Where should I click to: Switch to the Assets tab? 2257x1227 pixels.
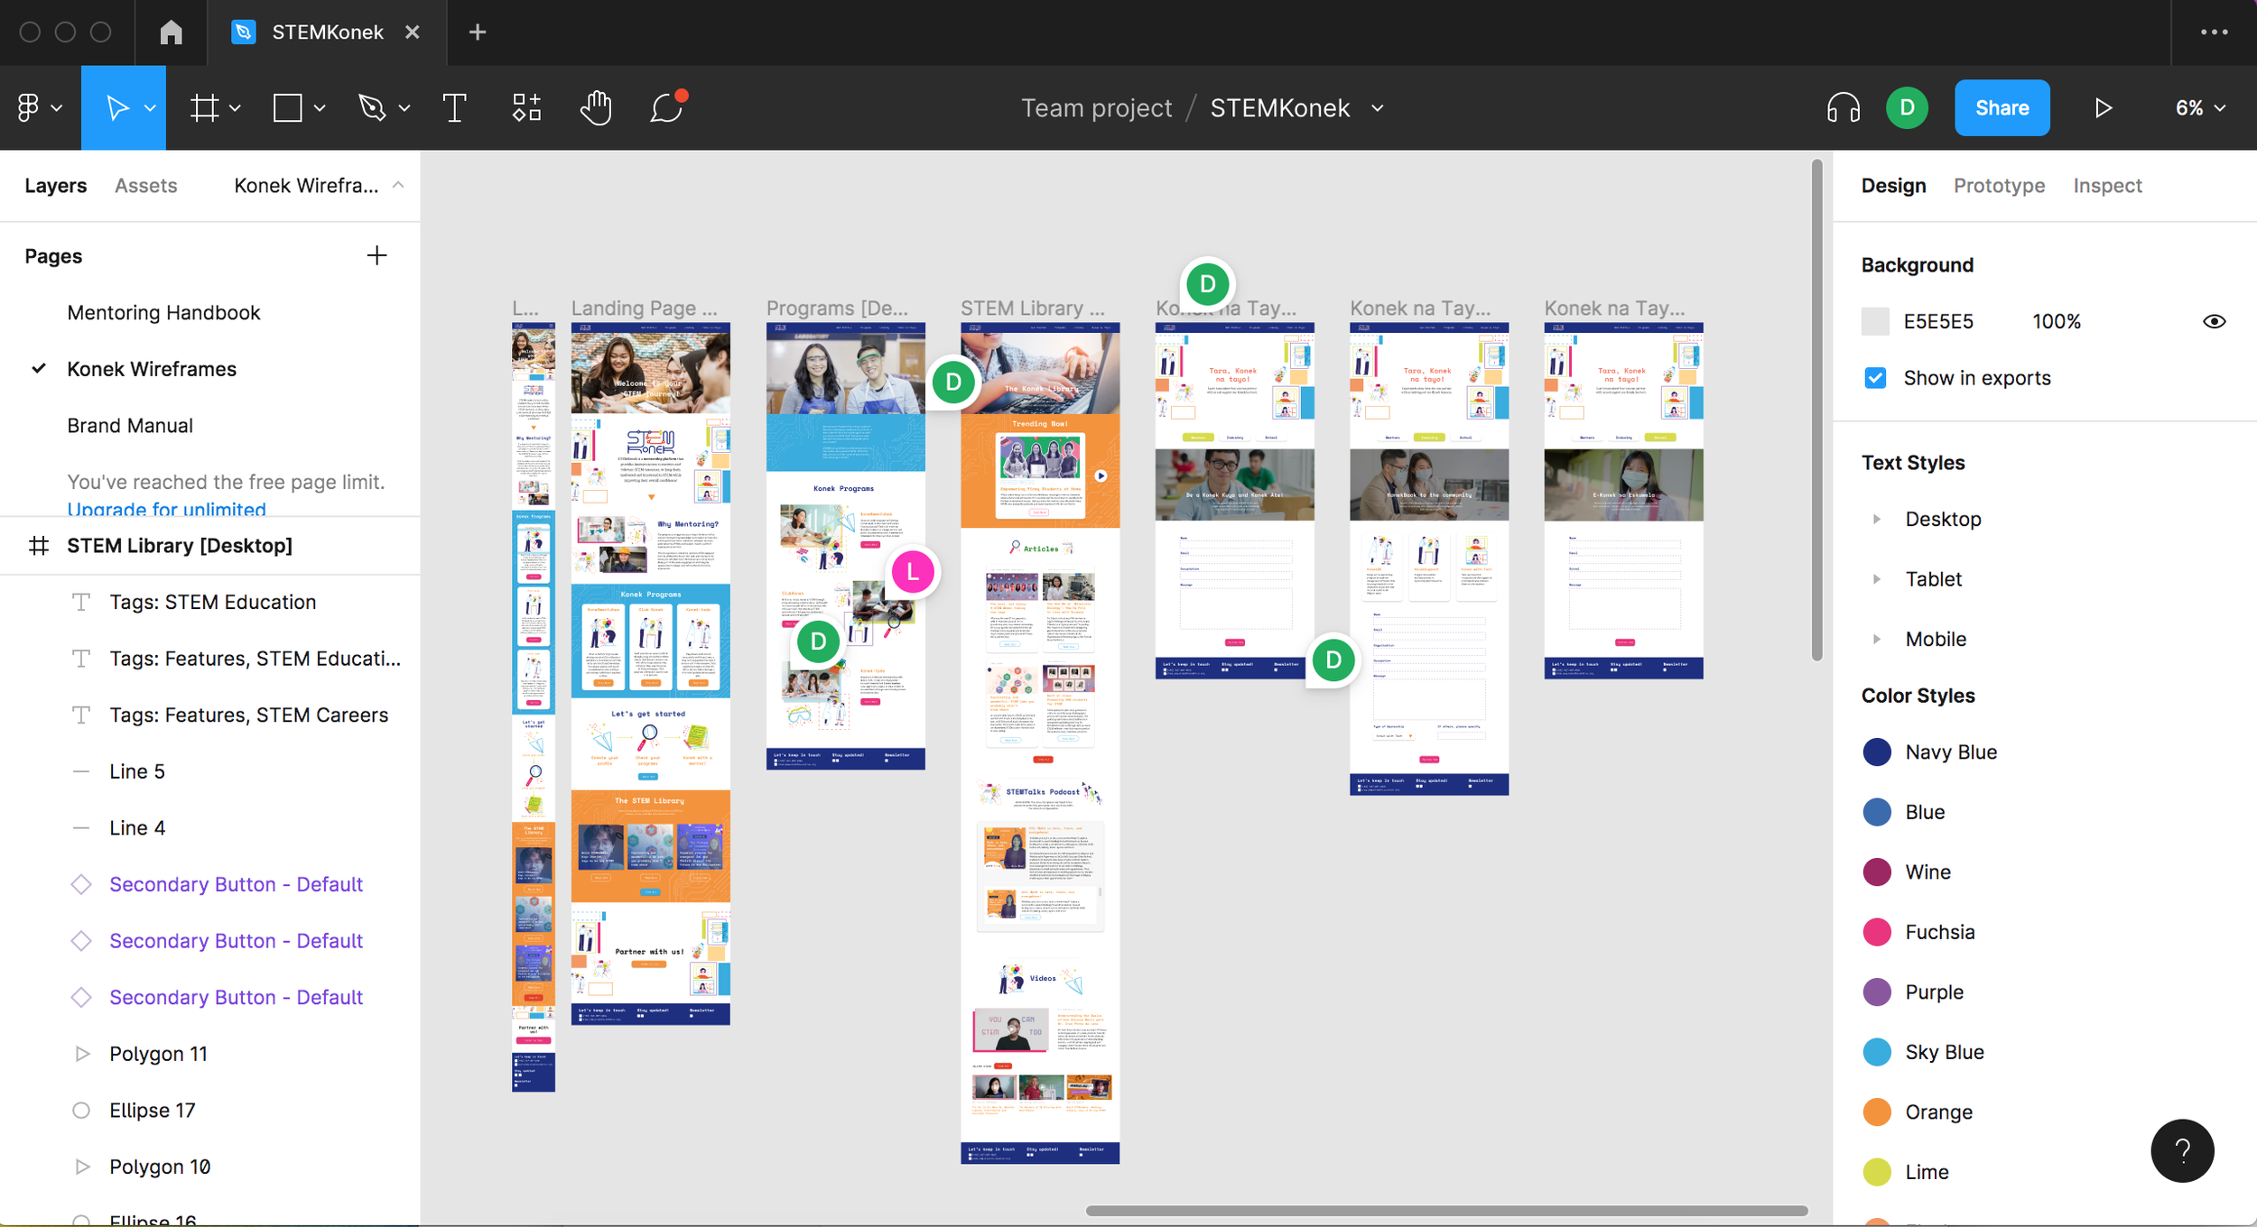click(x=145, y=186)
